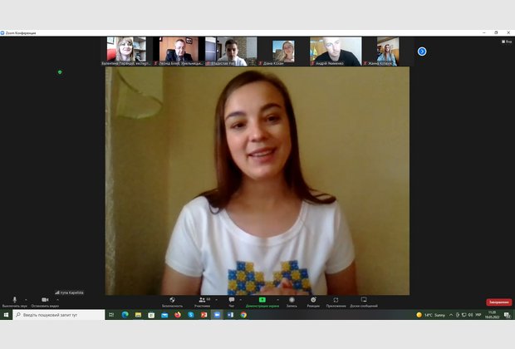The height and width of the screenshot is (349, 515).
Task: Select Андрій participant thumbnail
Action: click(x=336, y=52)
